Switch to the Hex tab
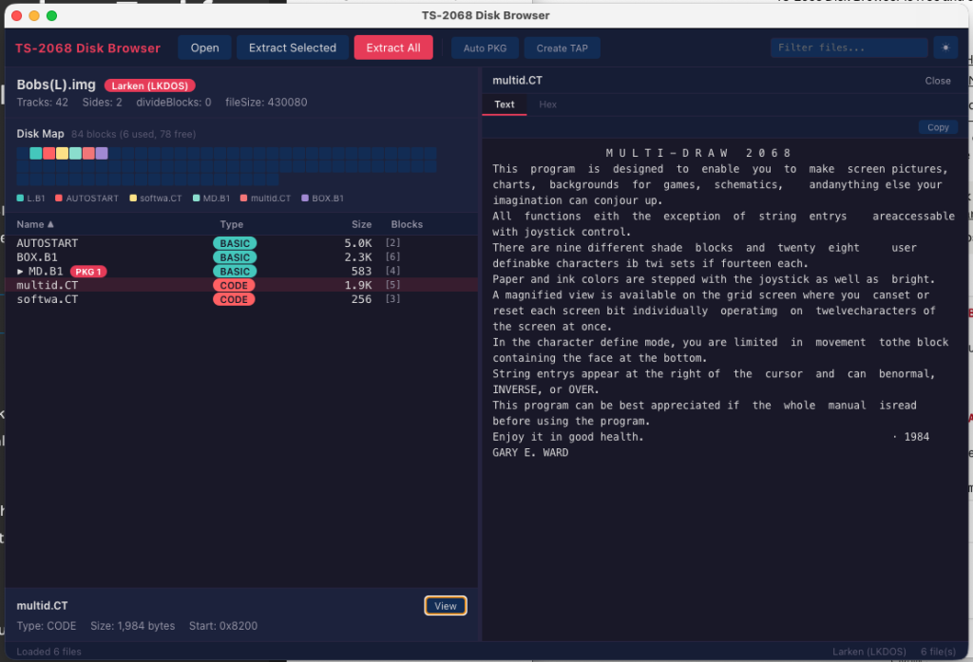 coord(548,104)
